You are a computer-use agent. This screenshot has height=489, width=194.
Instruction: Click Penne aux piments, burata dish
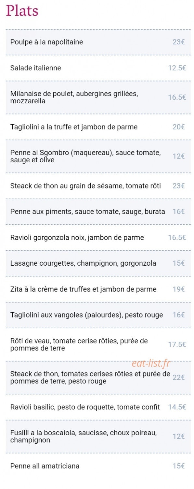point(98,212)
